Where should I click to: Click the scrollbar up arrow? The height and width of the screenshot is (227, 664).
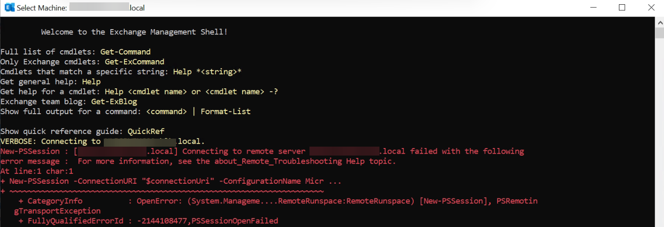pyautogui.click(x=659, y=22)
